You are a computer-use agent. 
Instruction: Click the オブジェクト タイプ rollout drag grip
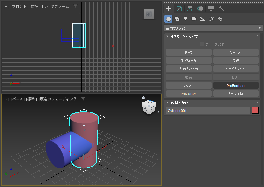[257, 36]
